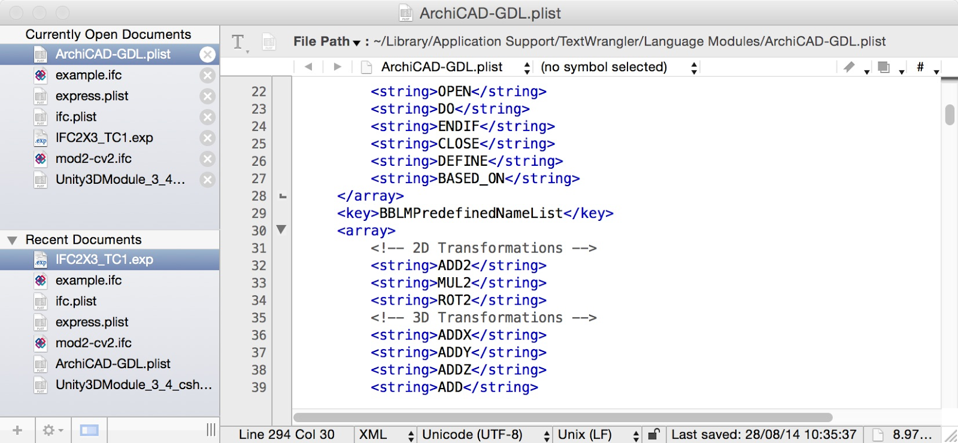Open the File Path dropdown

pyautogui.click(x=327, y=41)
